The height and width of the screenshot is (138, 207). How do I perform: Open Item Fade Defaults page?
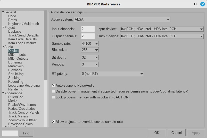point(22,39)
